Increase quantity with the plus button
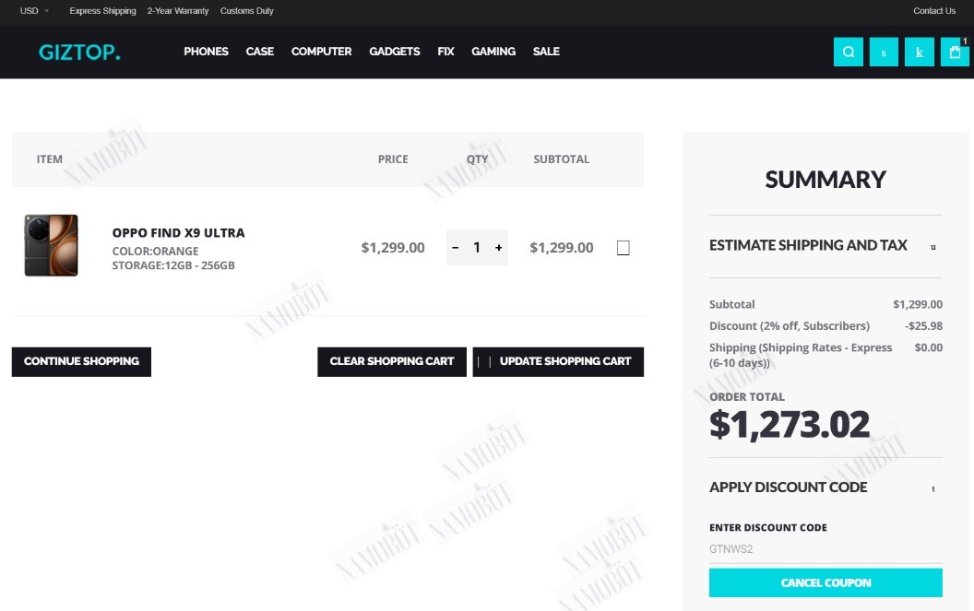Viewport: 974px width, 611px height. pyautogui.click(x=498, y=248)
